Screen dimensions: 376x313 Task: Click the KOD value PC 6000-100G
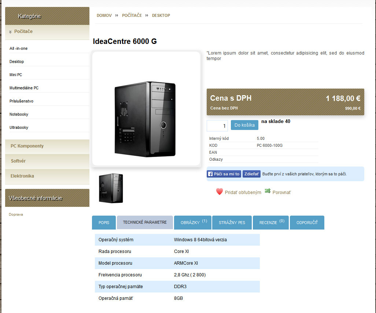pyautogui.click(x=269, y=145)
